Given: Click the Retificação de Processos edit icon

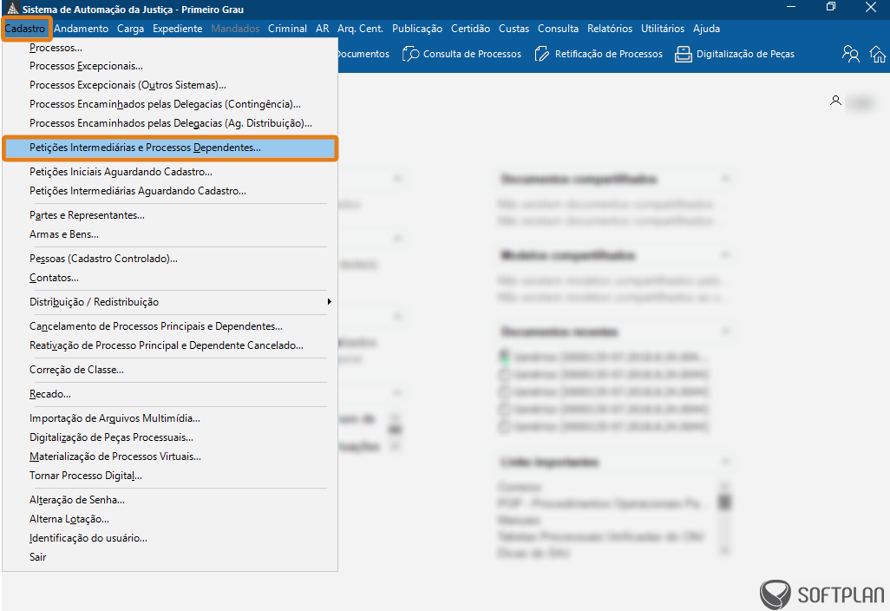Looking at the screenshot, I should 542,54.
